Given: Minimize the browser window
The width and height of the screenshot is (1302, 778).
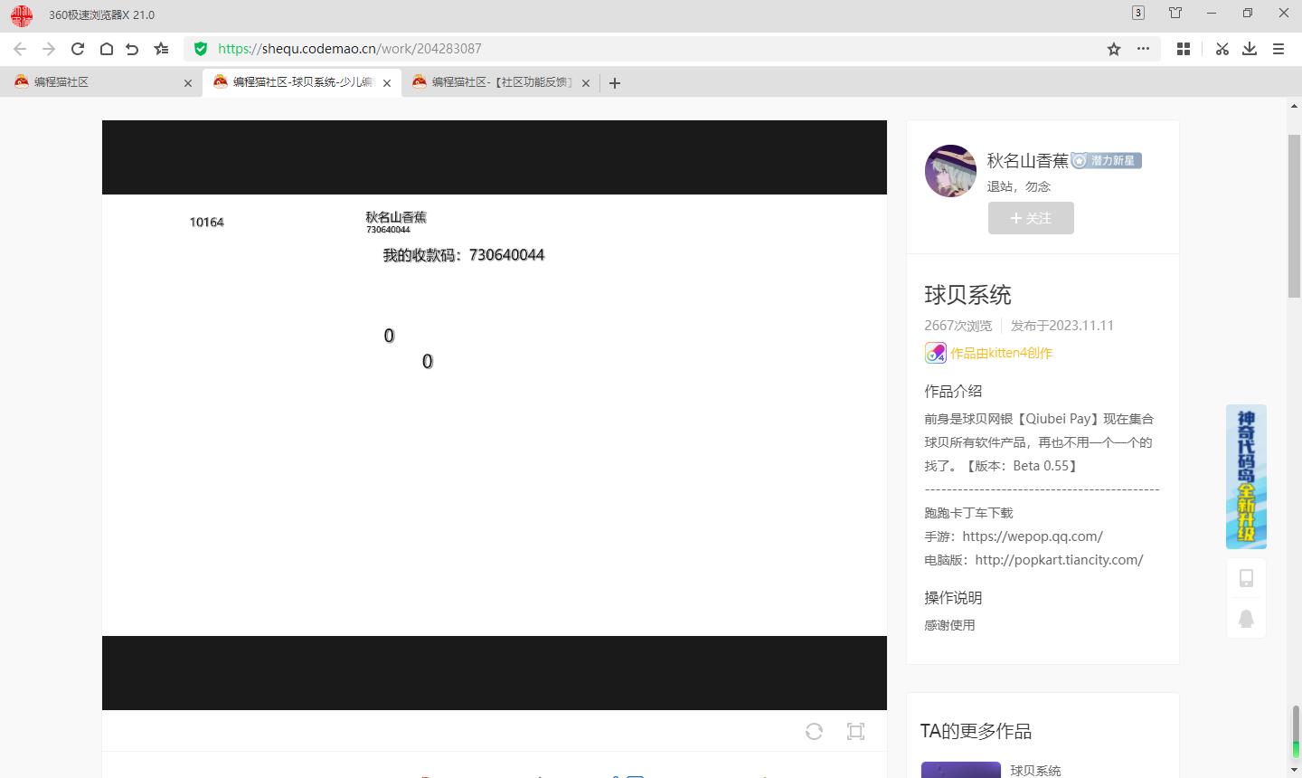Looking at the screenshot, I should (1212, 13).
